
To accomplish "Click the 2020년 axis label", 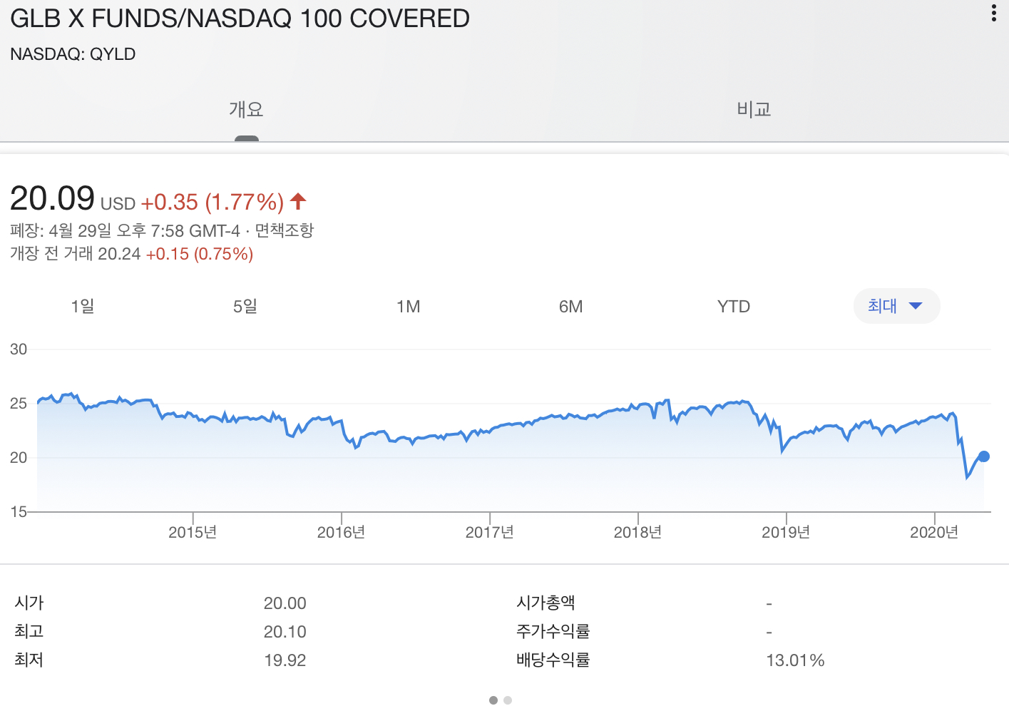I will click(x=934, y=532).
